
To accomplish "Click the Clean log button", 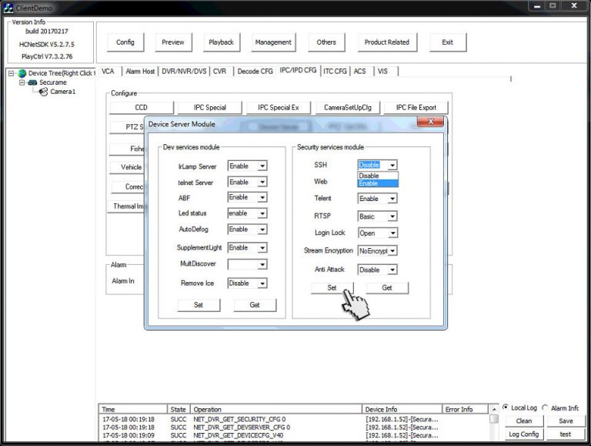I will coord(524,421).
